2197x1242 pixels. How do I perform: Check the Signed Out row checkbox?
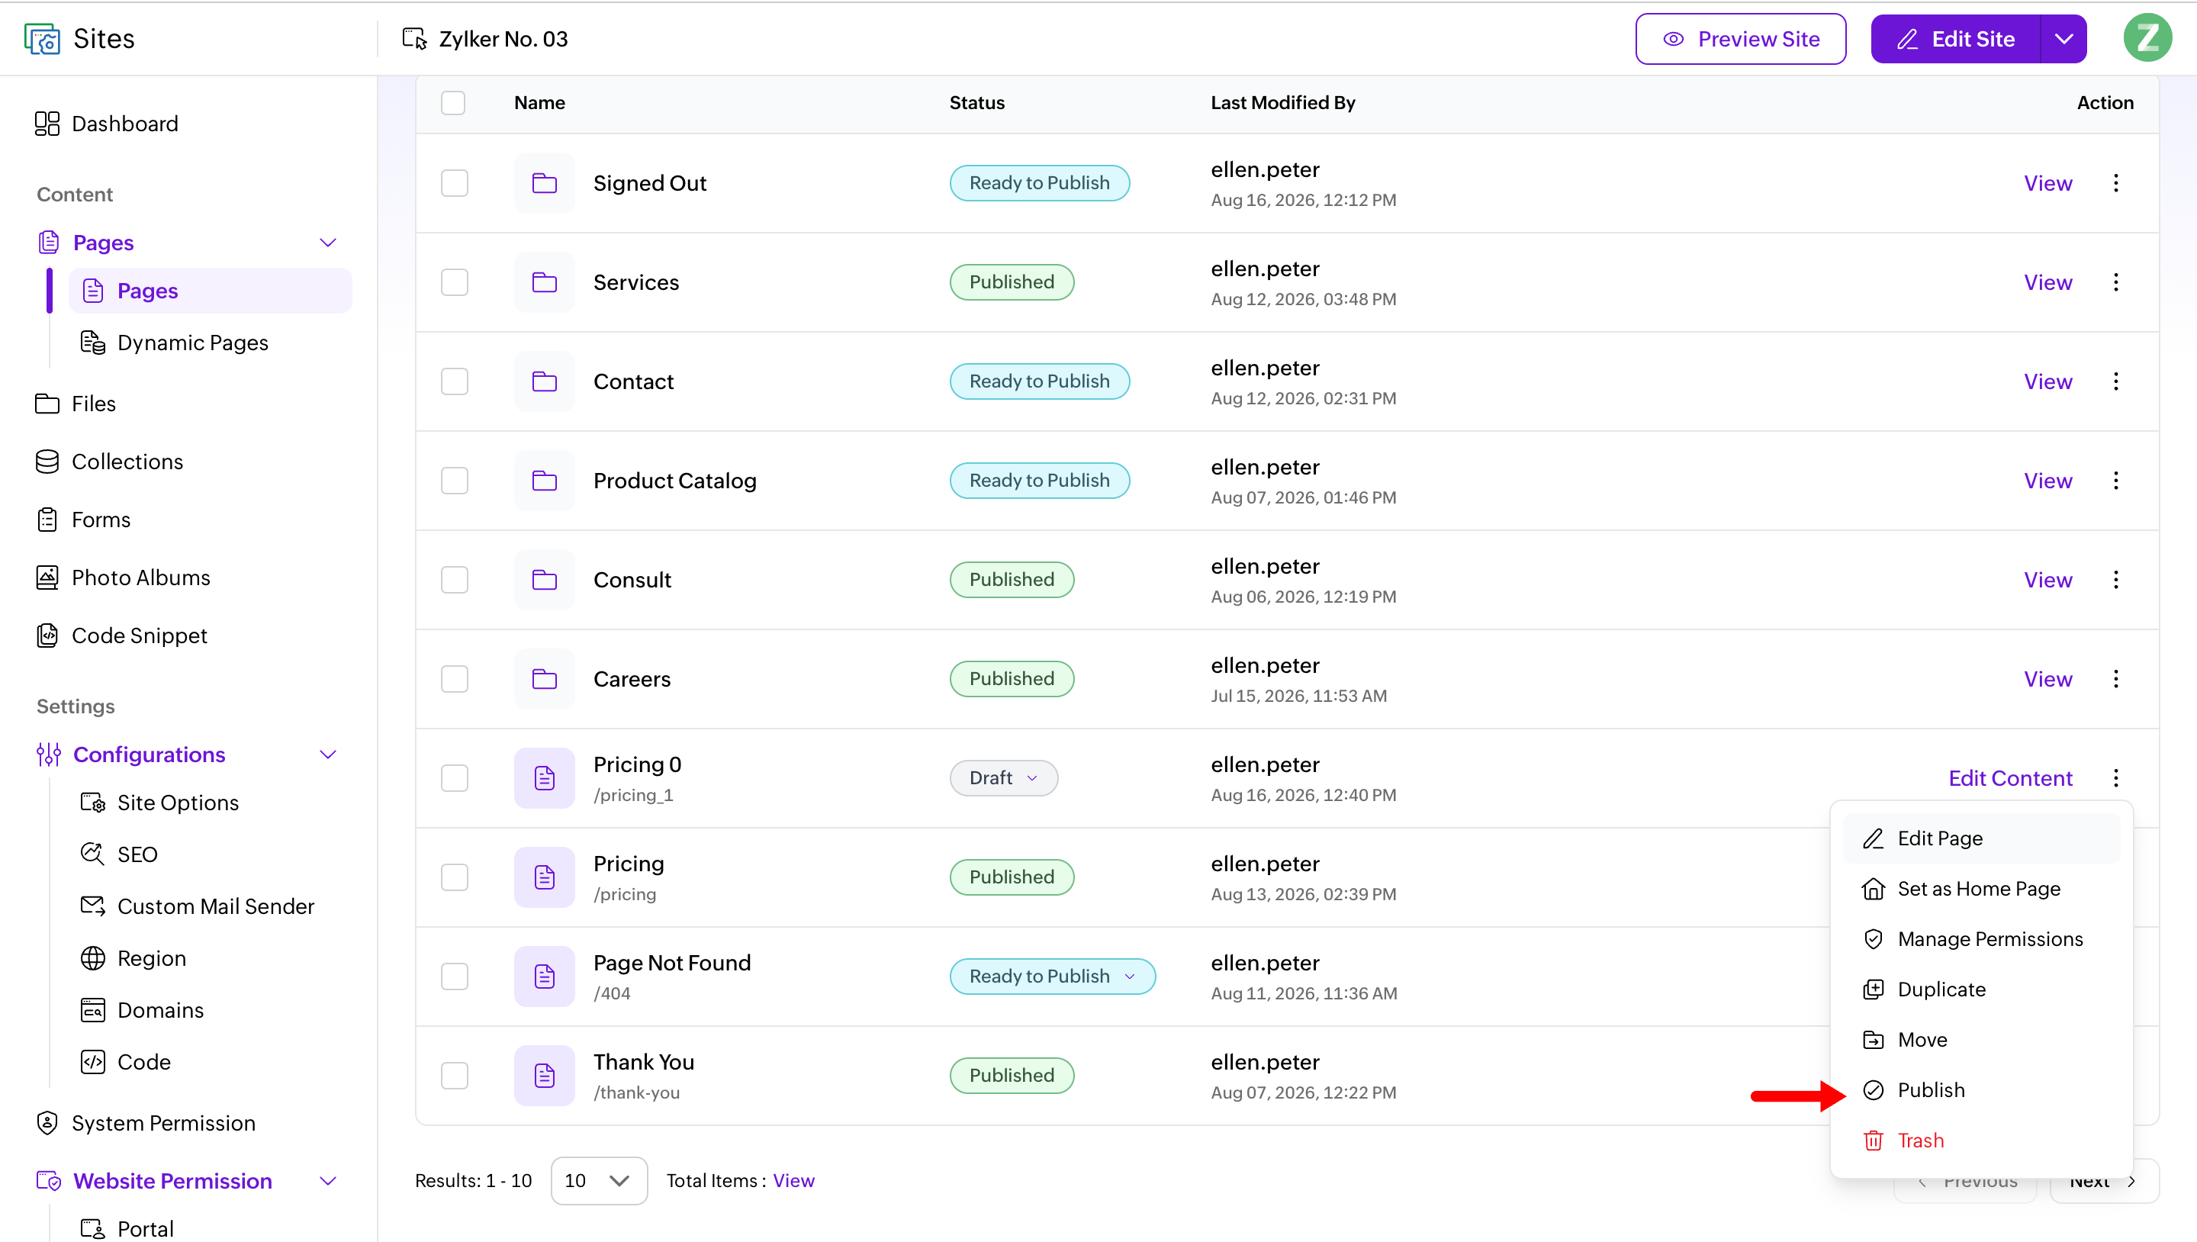click(x=455, y=182)
